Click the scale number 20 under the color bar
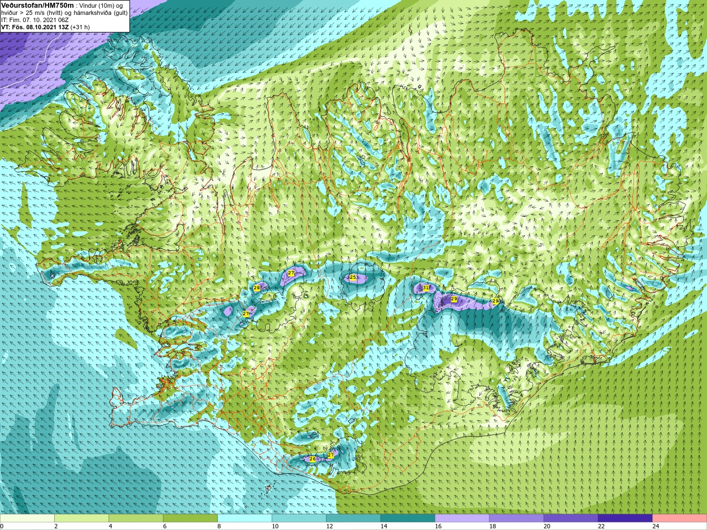Viewport: 707px width, 530px height. (x=547, y=526)
